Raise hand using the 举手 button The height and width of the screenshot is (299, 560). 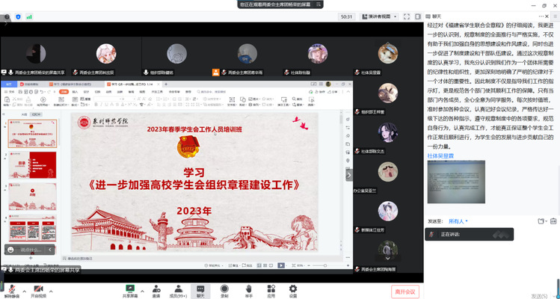click(247, 289)
